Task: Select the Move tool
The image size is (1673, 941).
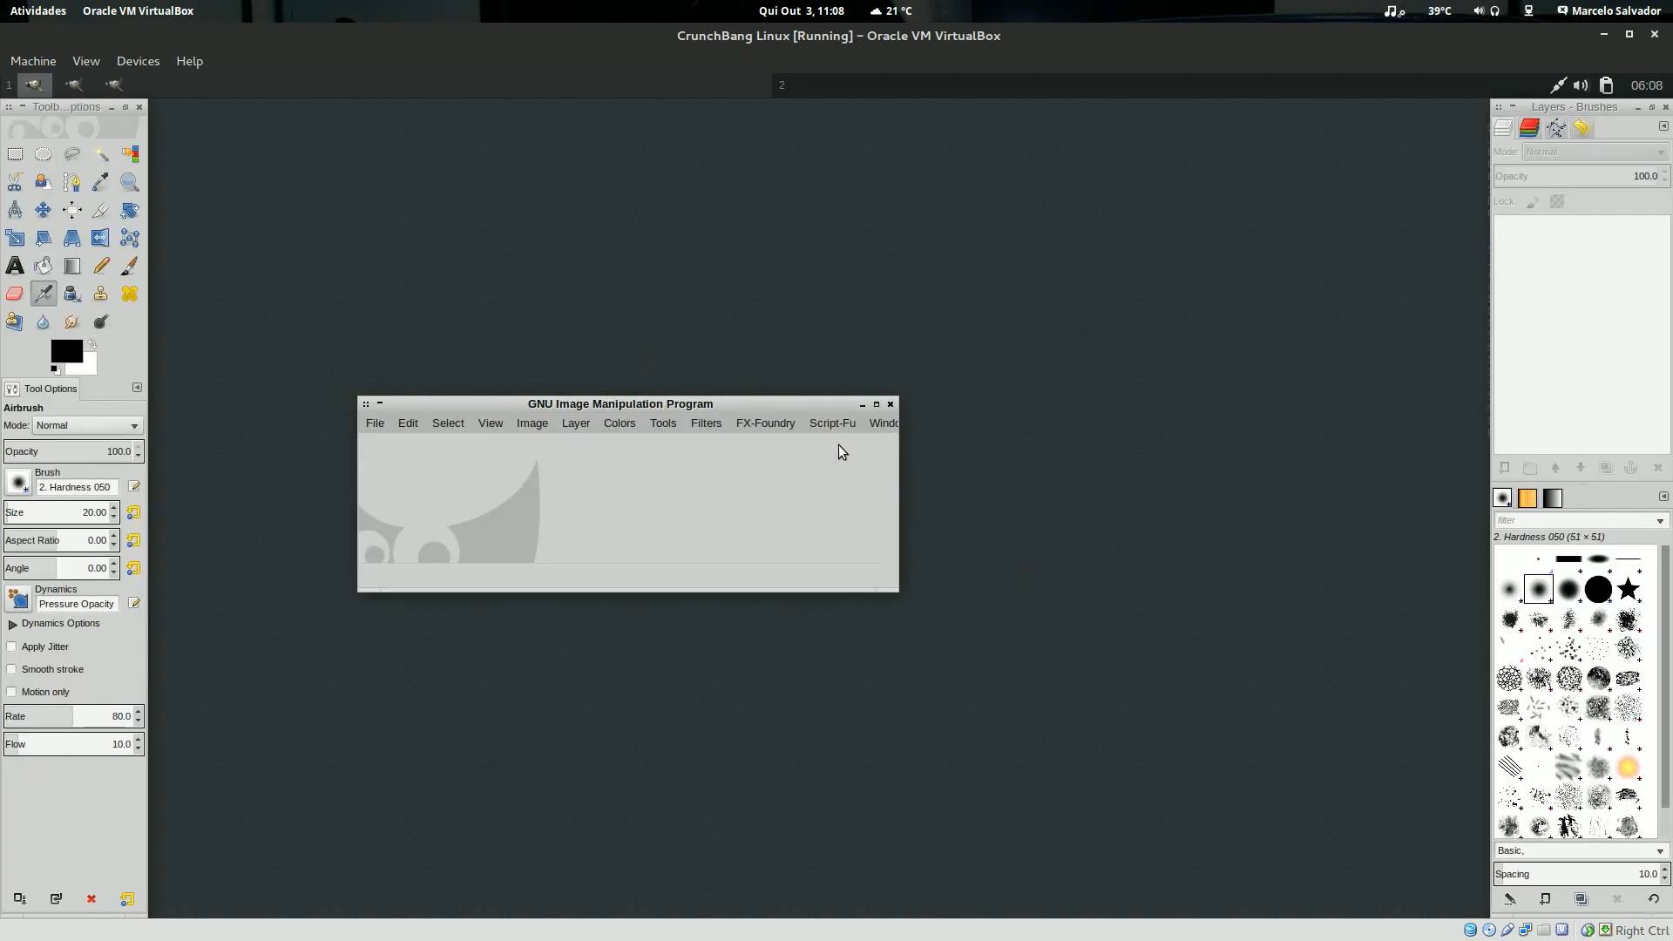Action: click(44, 210)
